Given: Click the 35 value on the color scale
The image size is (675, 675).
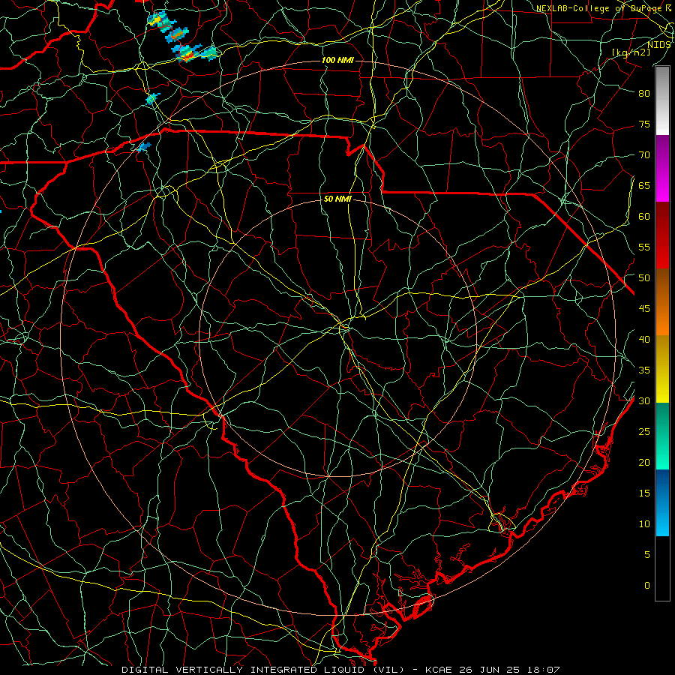Looking at the screenshot, I should 644,370.
